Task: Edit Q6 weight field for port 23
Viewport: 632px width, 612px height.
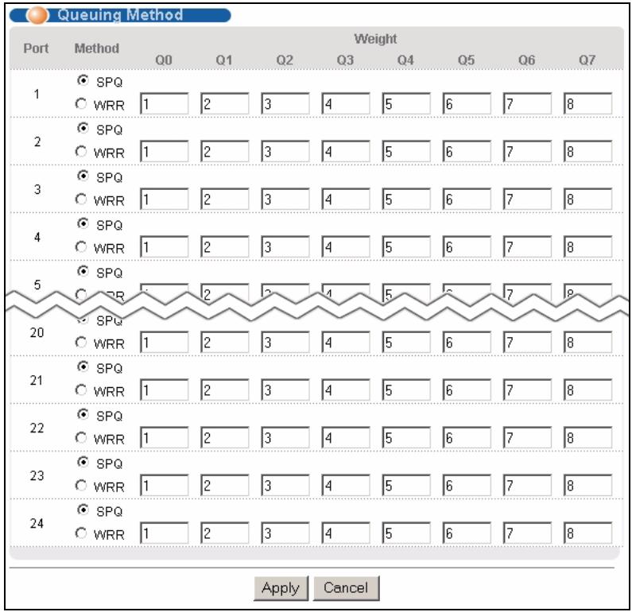Action: pos(527,485)
